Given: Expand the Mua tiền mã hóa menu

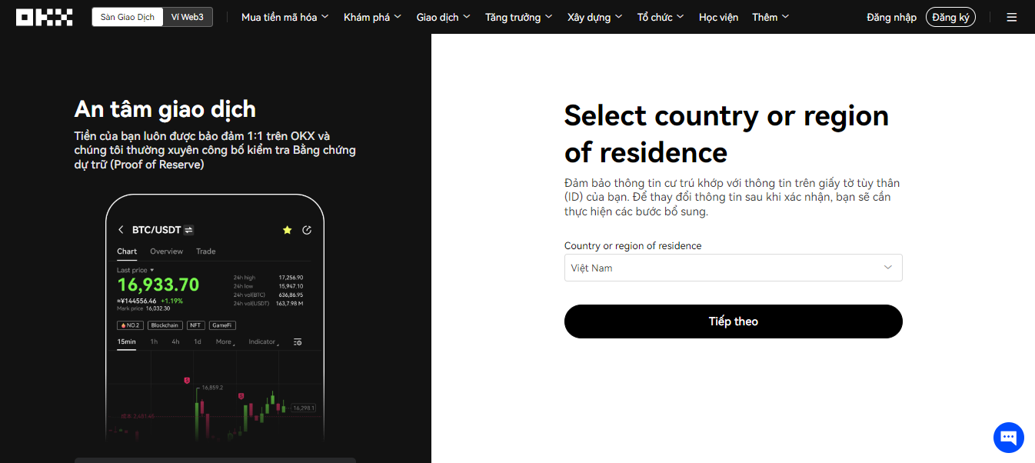Looking at the screenshot, I should 285,17.
